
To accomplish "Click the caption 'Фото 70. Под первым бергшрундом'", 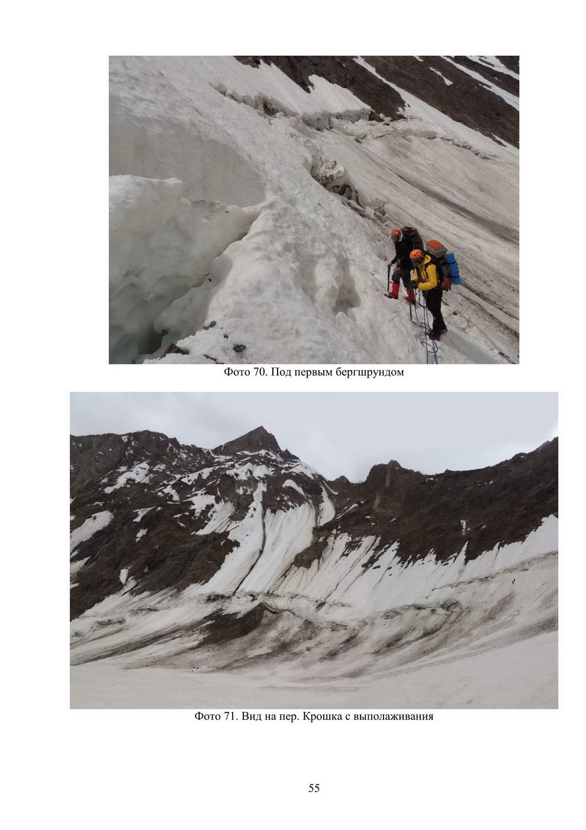I will point(314,372).
